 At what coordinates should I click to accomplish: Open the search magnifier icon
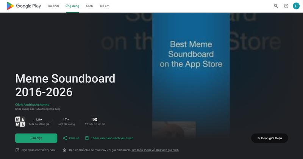click(x=276, y=6)
